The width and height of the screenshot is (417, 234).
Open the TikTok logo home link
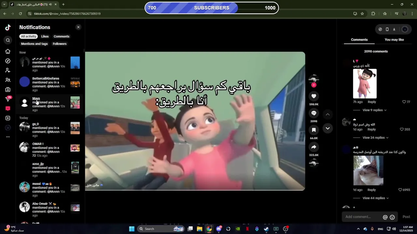pyautogui.click(x=8, y=27)
